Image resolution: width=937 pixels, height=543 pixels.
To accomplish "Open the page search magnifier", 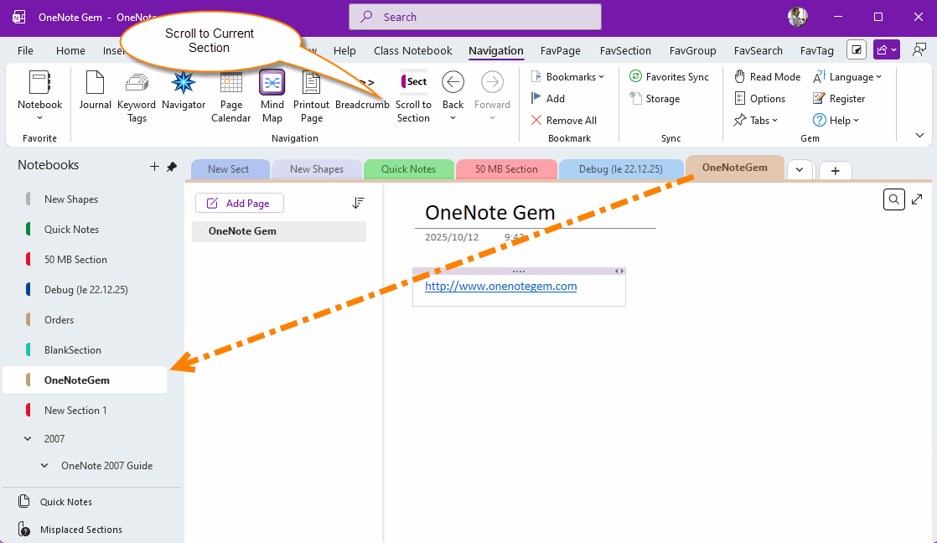I will 893,199.
